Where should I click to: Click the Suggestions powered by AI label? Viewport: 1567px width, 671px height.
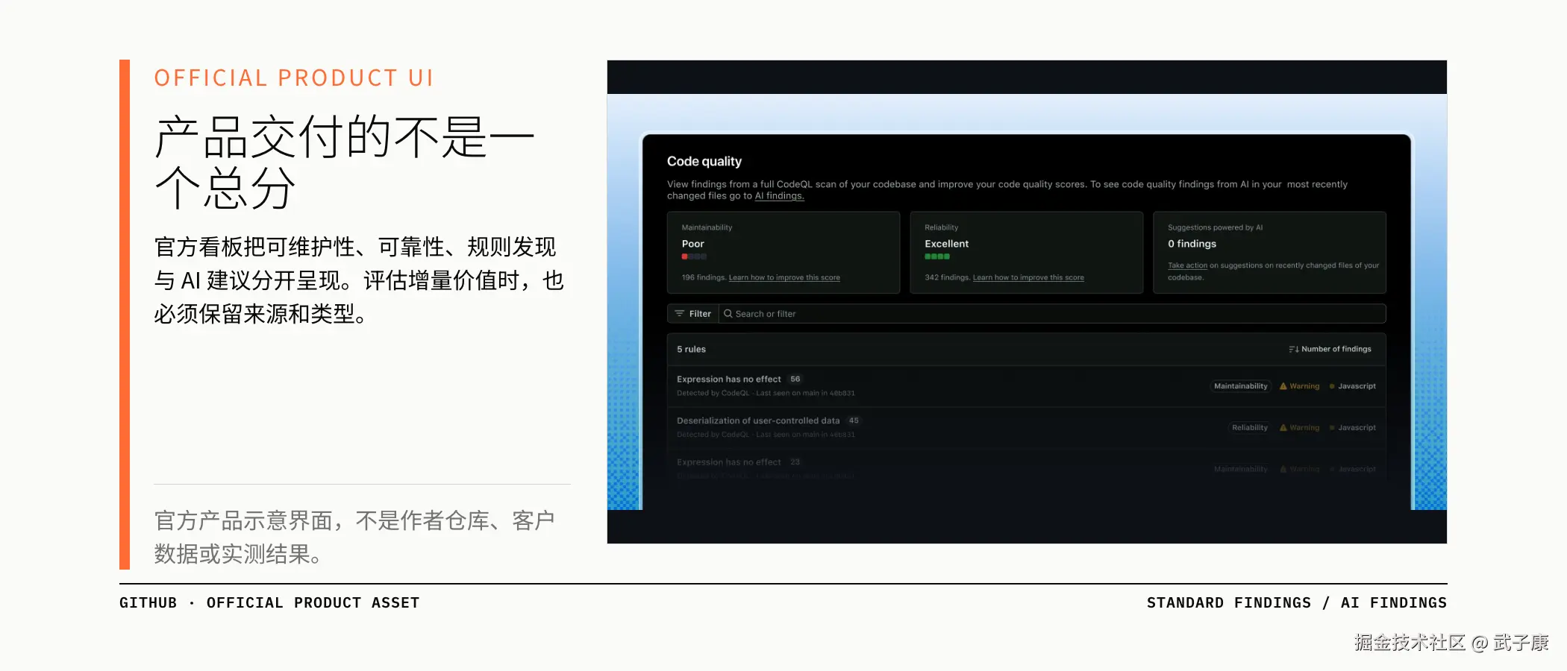(x=1216, y=227)
